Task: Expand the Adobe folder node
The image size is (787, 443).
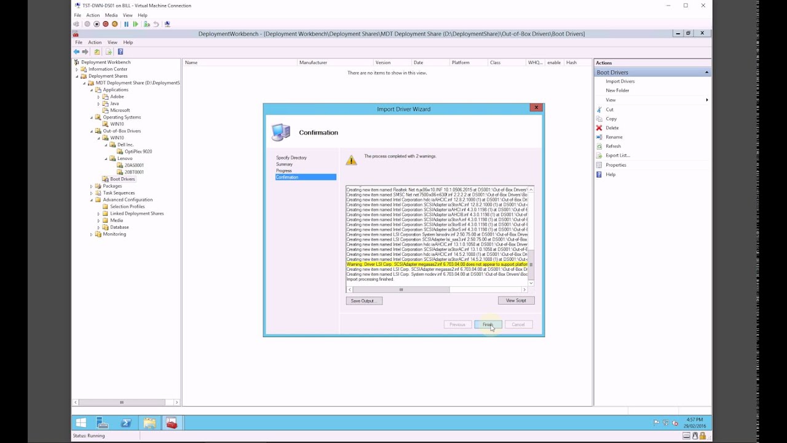Action: click(x=98, y=97)
